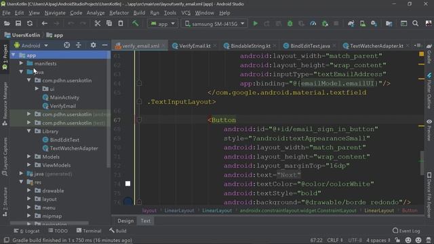Open the Refactor menu
Image resolution: width=434 pixels, height=244 pixels.
pyautogui.click(x=119, y=13)
